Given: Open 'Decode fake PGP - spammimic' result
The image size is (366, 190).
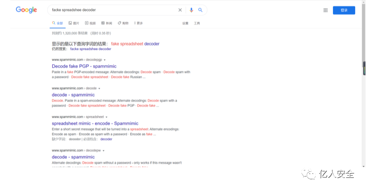Looking at the screenshot, I should pos(84,66).
